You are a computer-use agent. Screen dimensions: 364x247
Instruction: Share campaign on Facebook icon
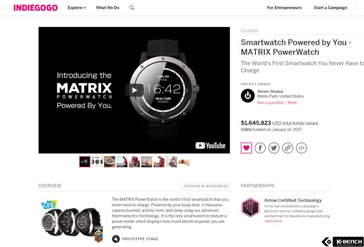(260, 148)
